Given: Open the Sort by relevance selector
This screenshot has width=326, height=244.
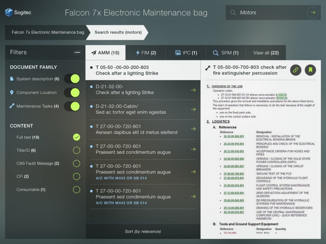Looking at the screenshot, I should pyautogui.click(x=143, y=231).
